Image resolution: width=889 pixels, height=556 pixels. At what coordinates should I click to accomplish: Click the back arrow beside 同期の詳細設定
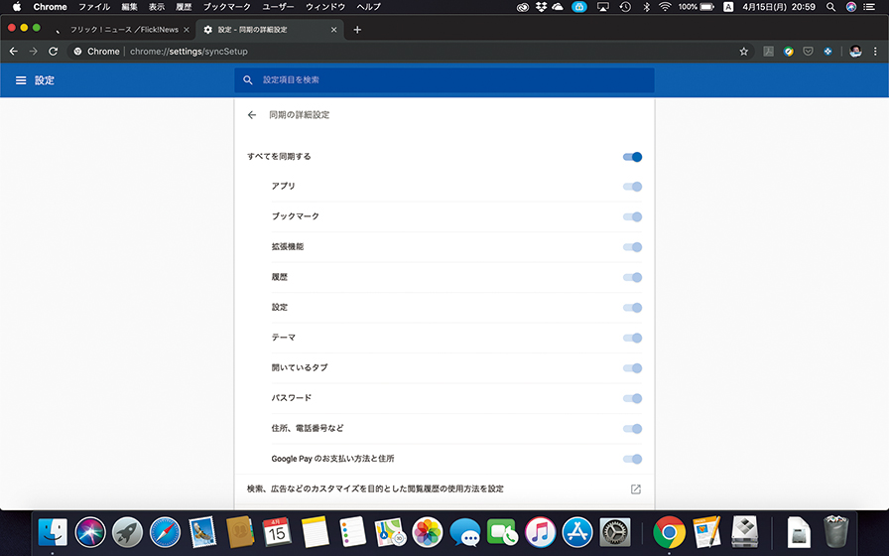tap(252, 115)
